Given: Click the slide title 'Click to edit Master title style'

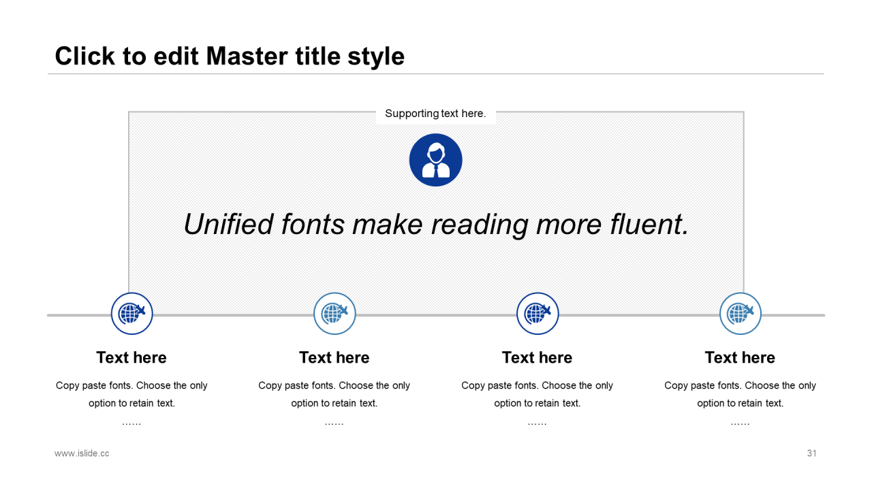Looking at the screenshot, I should pos(230,56).
